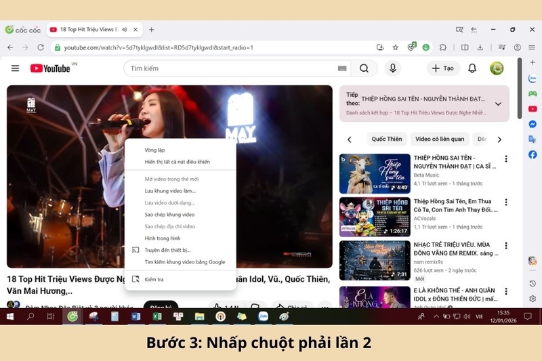Select the Video có liên quan chip
This screenshot has height=361, width=542.
click(x=440, y=139)
